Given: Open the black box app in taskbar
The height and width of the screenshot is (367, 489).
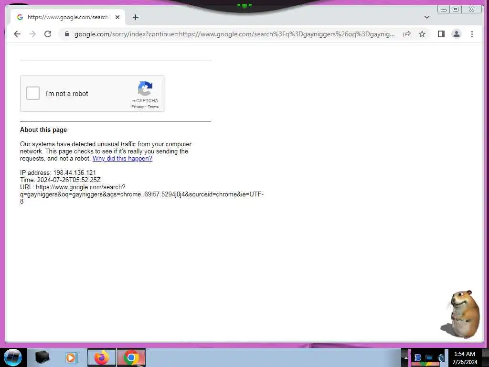Looking at the screenshot, I should pos(42,357).
